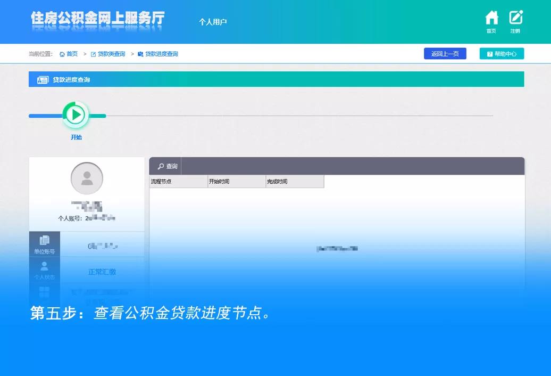
Task: Click the user avatar picture
Action: click(87, 178)
